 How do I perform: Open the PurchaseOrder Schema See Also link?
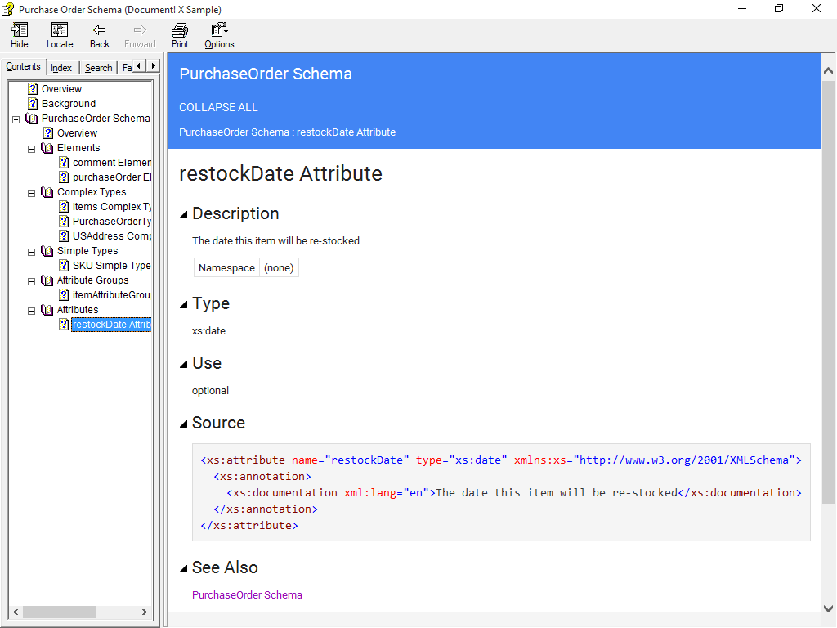(x=247, y=595)
